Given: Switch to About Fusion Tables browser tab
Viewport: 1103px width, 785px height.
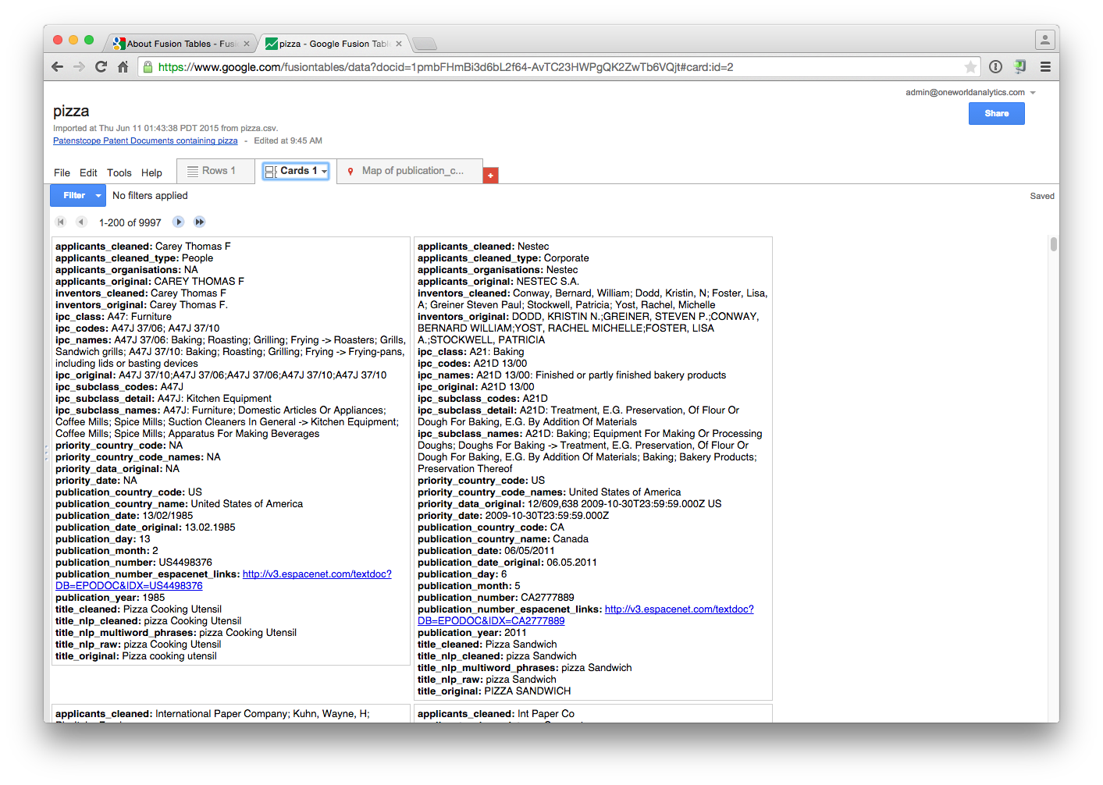Looking at the screenshot, I should pyautogui.click(x=180, y=44).
